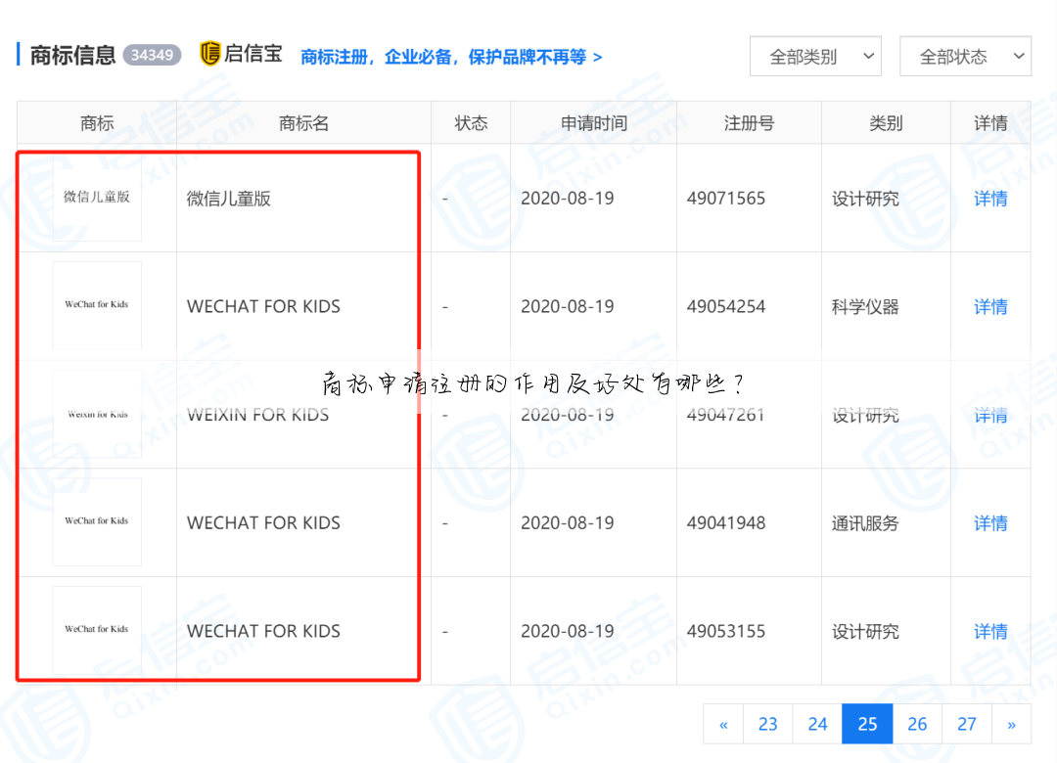This screenshot has height=763, width=1057.
Task: Click the Weixin for Kids image in third row
Action: pyautogui.click(x=97, y=413)
